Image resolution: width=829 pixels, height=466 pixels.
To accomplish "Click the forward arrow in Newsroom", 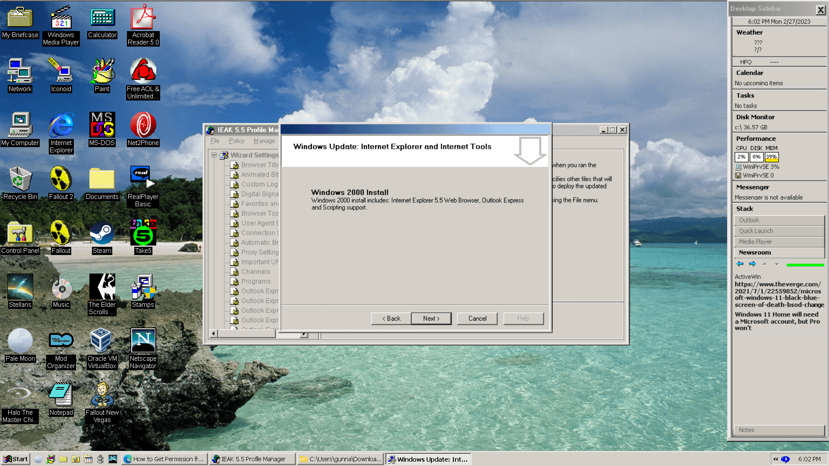I will click(x=752, y=264).
